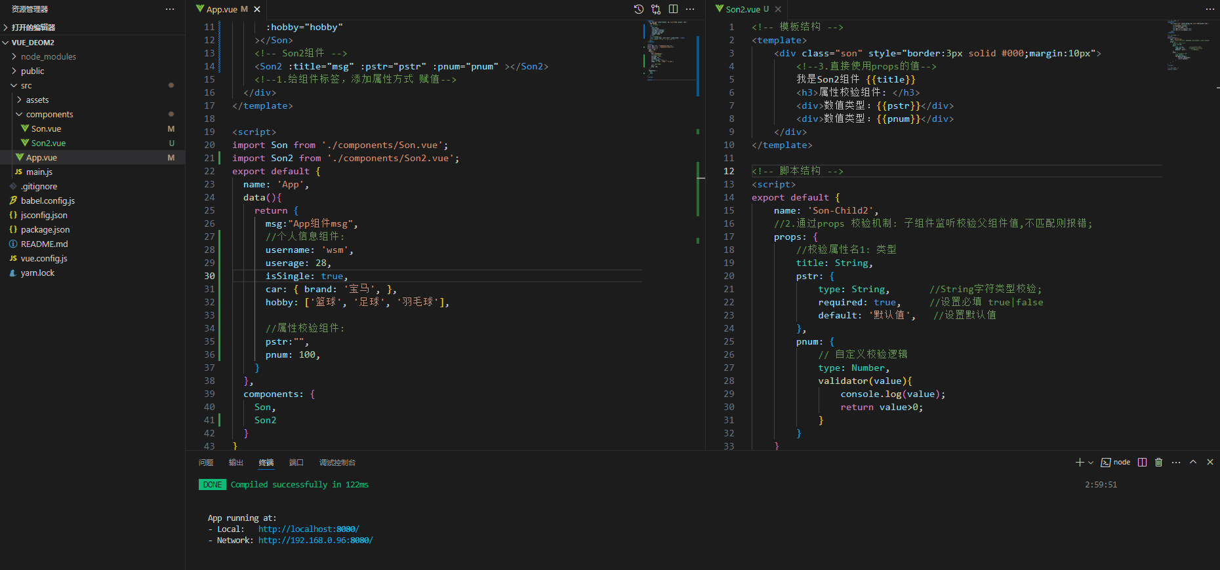Split the App.vue editor to the right
This screenshot has width=1220, height=570.
pos(673,9)
